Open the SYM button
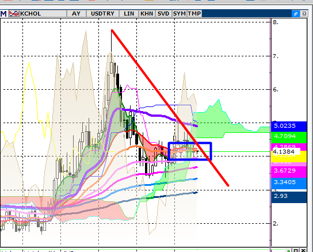 click(x=180, y=14)
